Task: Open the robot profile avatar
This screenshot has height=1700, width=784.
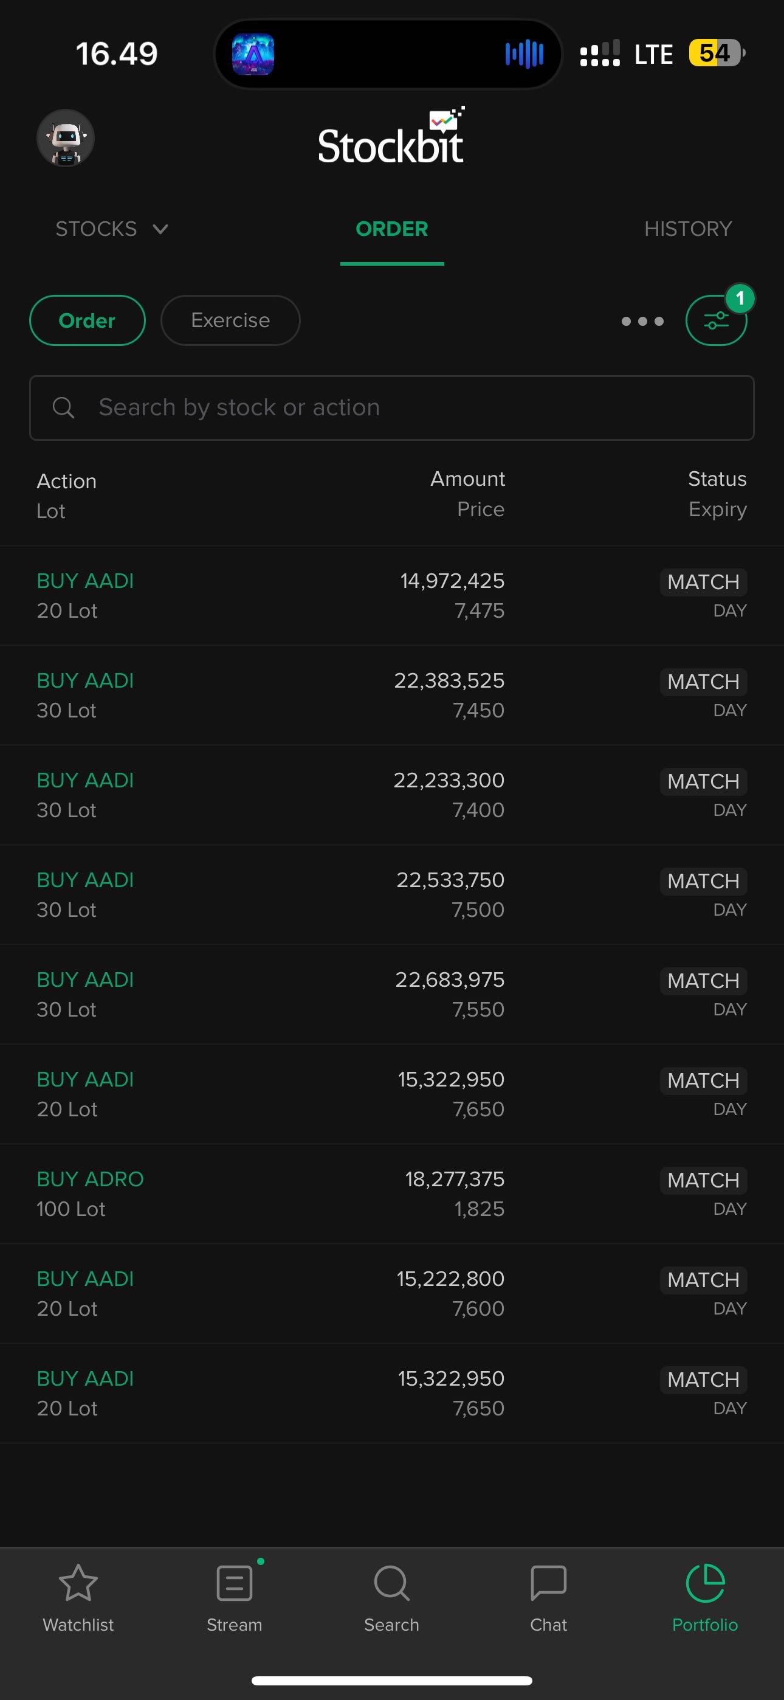Action: click(66, 138)
